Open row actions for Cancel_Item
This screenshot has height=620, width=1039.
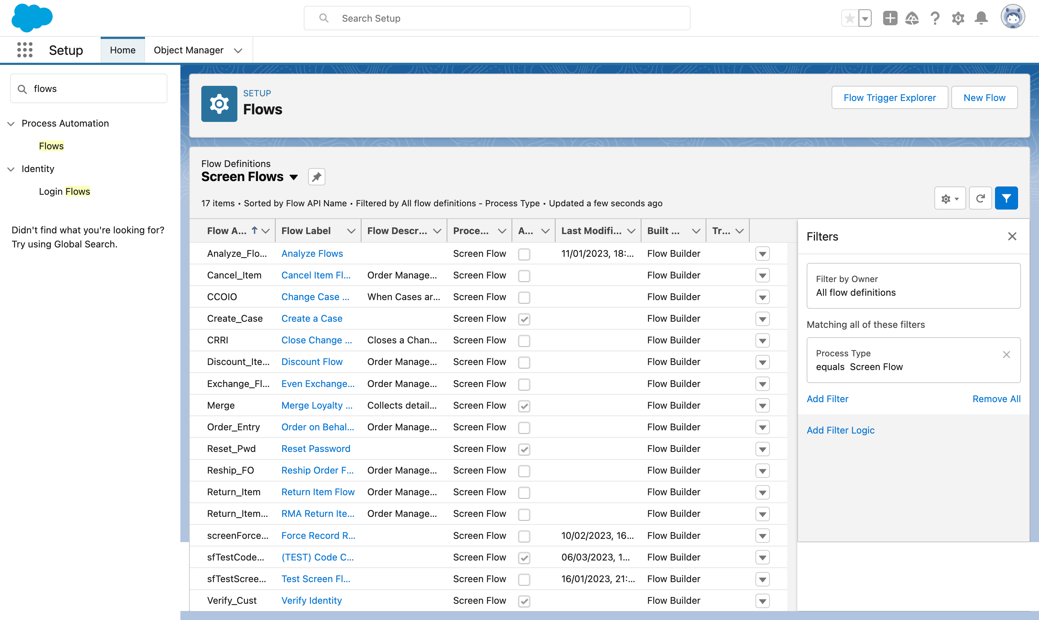(x=762, y=275)
